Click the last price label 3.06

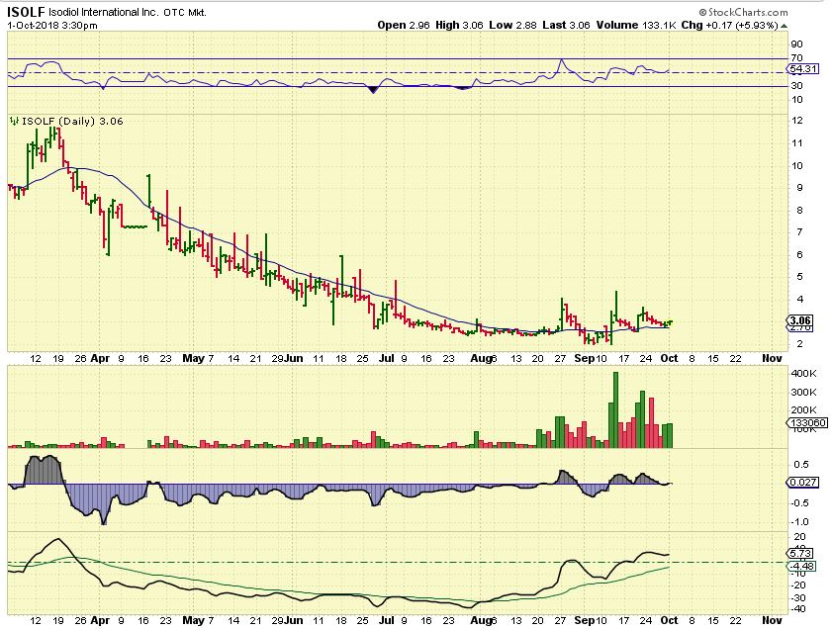[800, 320]
